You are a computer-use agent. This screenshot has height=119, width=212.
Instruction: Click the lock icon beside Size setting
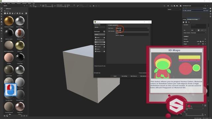pos(198,30)
